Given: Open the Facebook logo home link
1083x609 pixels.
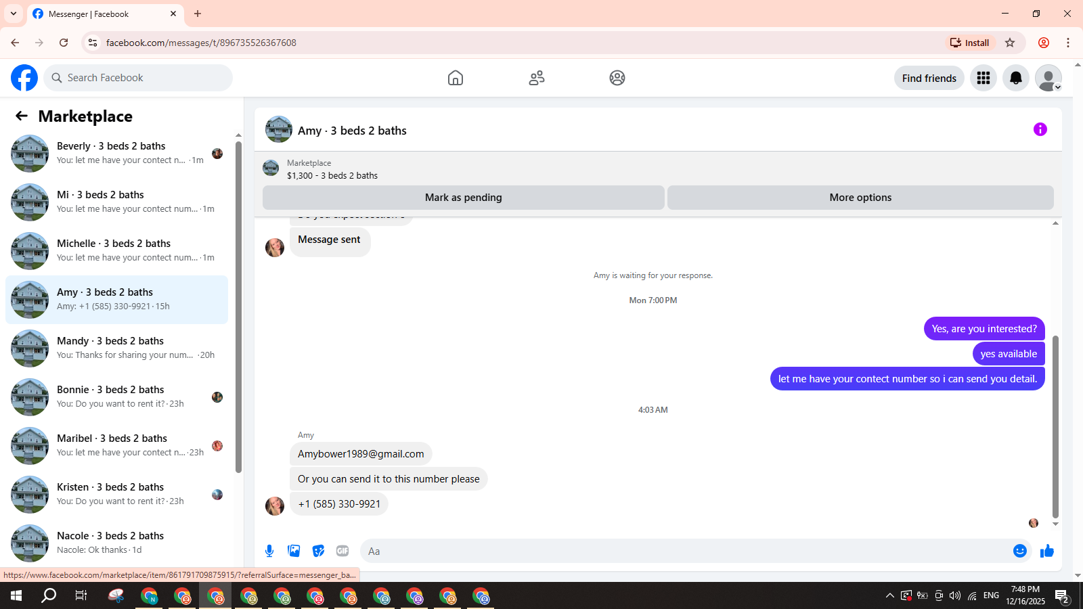Looking at the screenshot, I should point(24,78).
